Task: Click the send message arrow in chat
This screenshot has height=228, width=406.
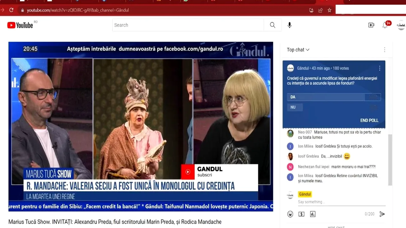Action: coord(382,214)
